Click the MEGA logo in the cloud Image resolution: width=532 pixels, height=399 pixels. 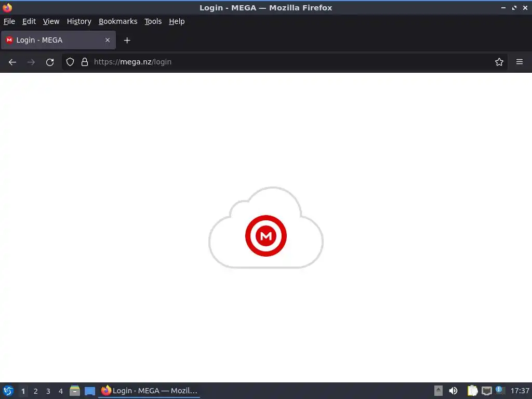click(x=266, y=236)
